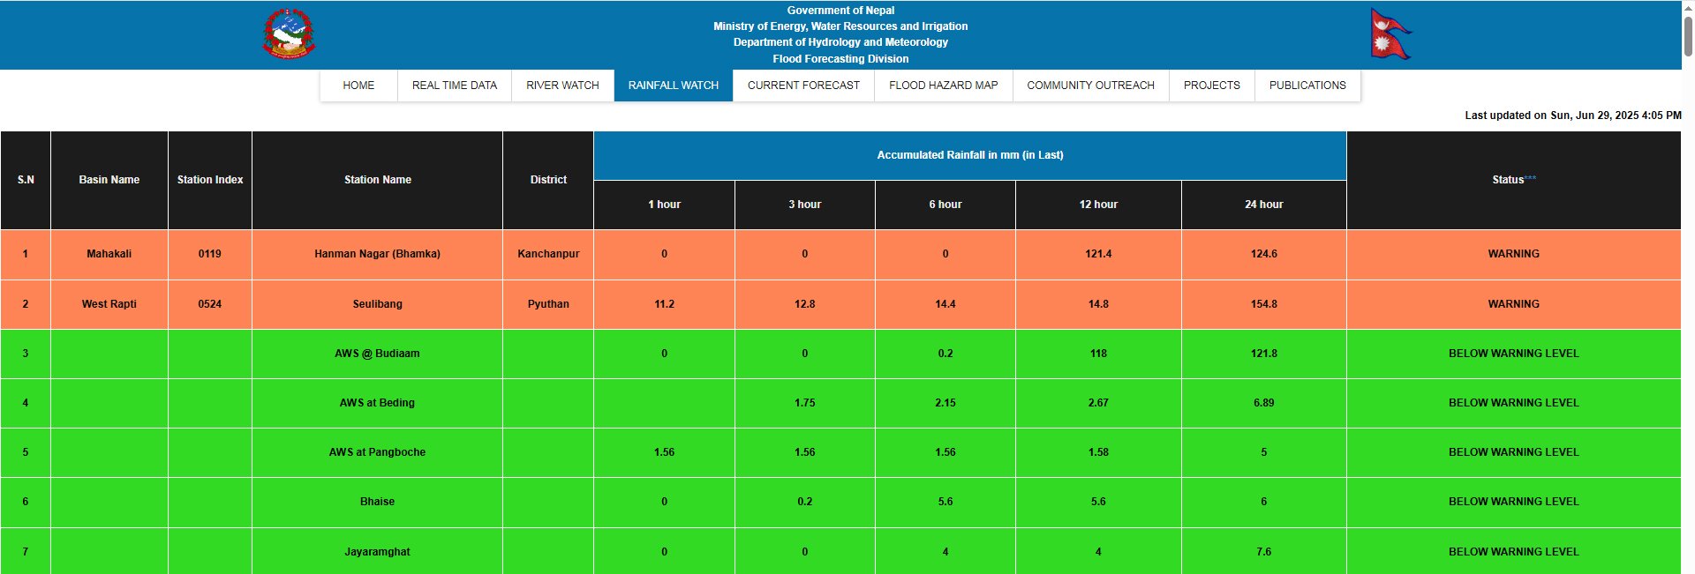Select the RAINFALL WATCH tab
1695x574 pixels.
674,86
